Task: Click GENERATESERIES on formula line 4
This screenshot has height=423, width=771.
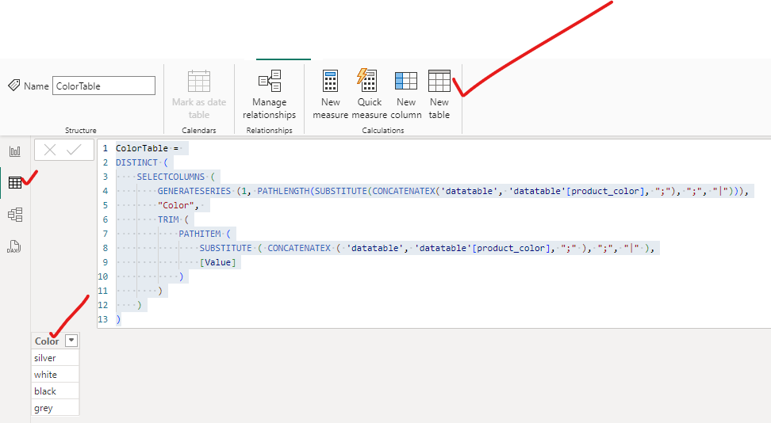Action: [194, 191]
